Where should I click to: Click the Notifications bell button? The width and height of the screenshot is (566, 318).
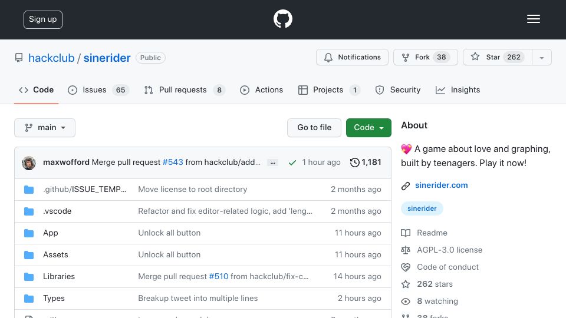tap(352, 57)
